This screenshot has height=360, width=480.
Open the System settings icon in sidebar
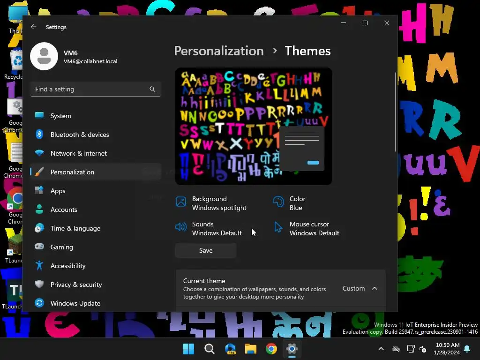[x=39, y=115]
